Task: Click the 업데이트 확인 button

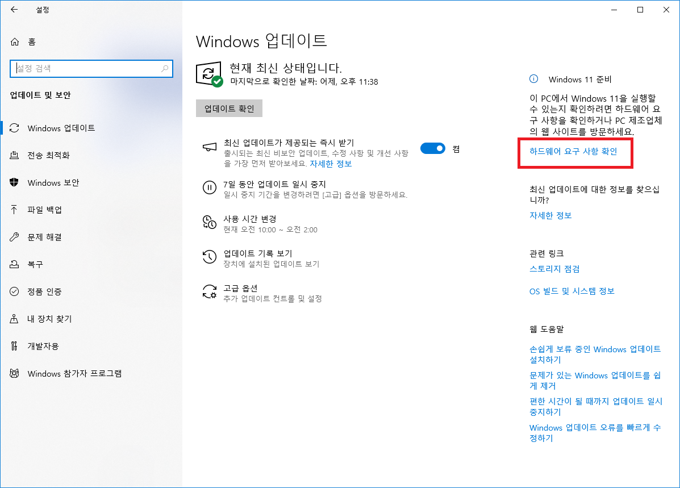Action: coord(229,109)
